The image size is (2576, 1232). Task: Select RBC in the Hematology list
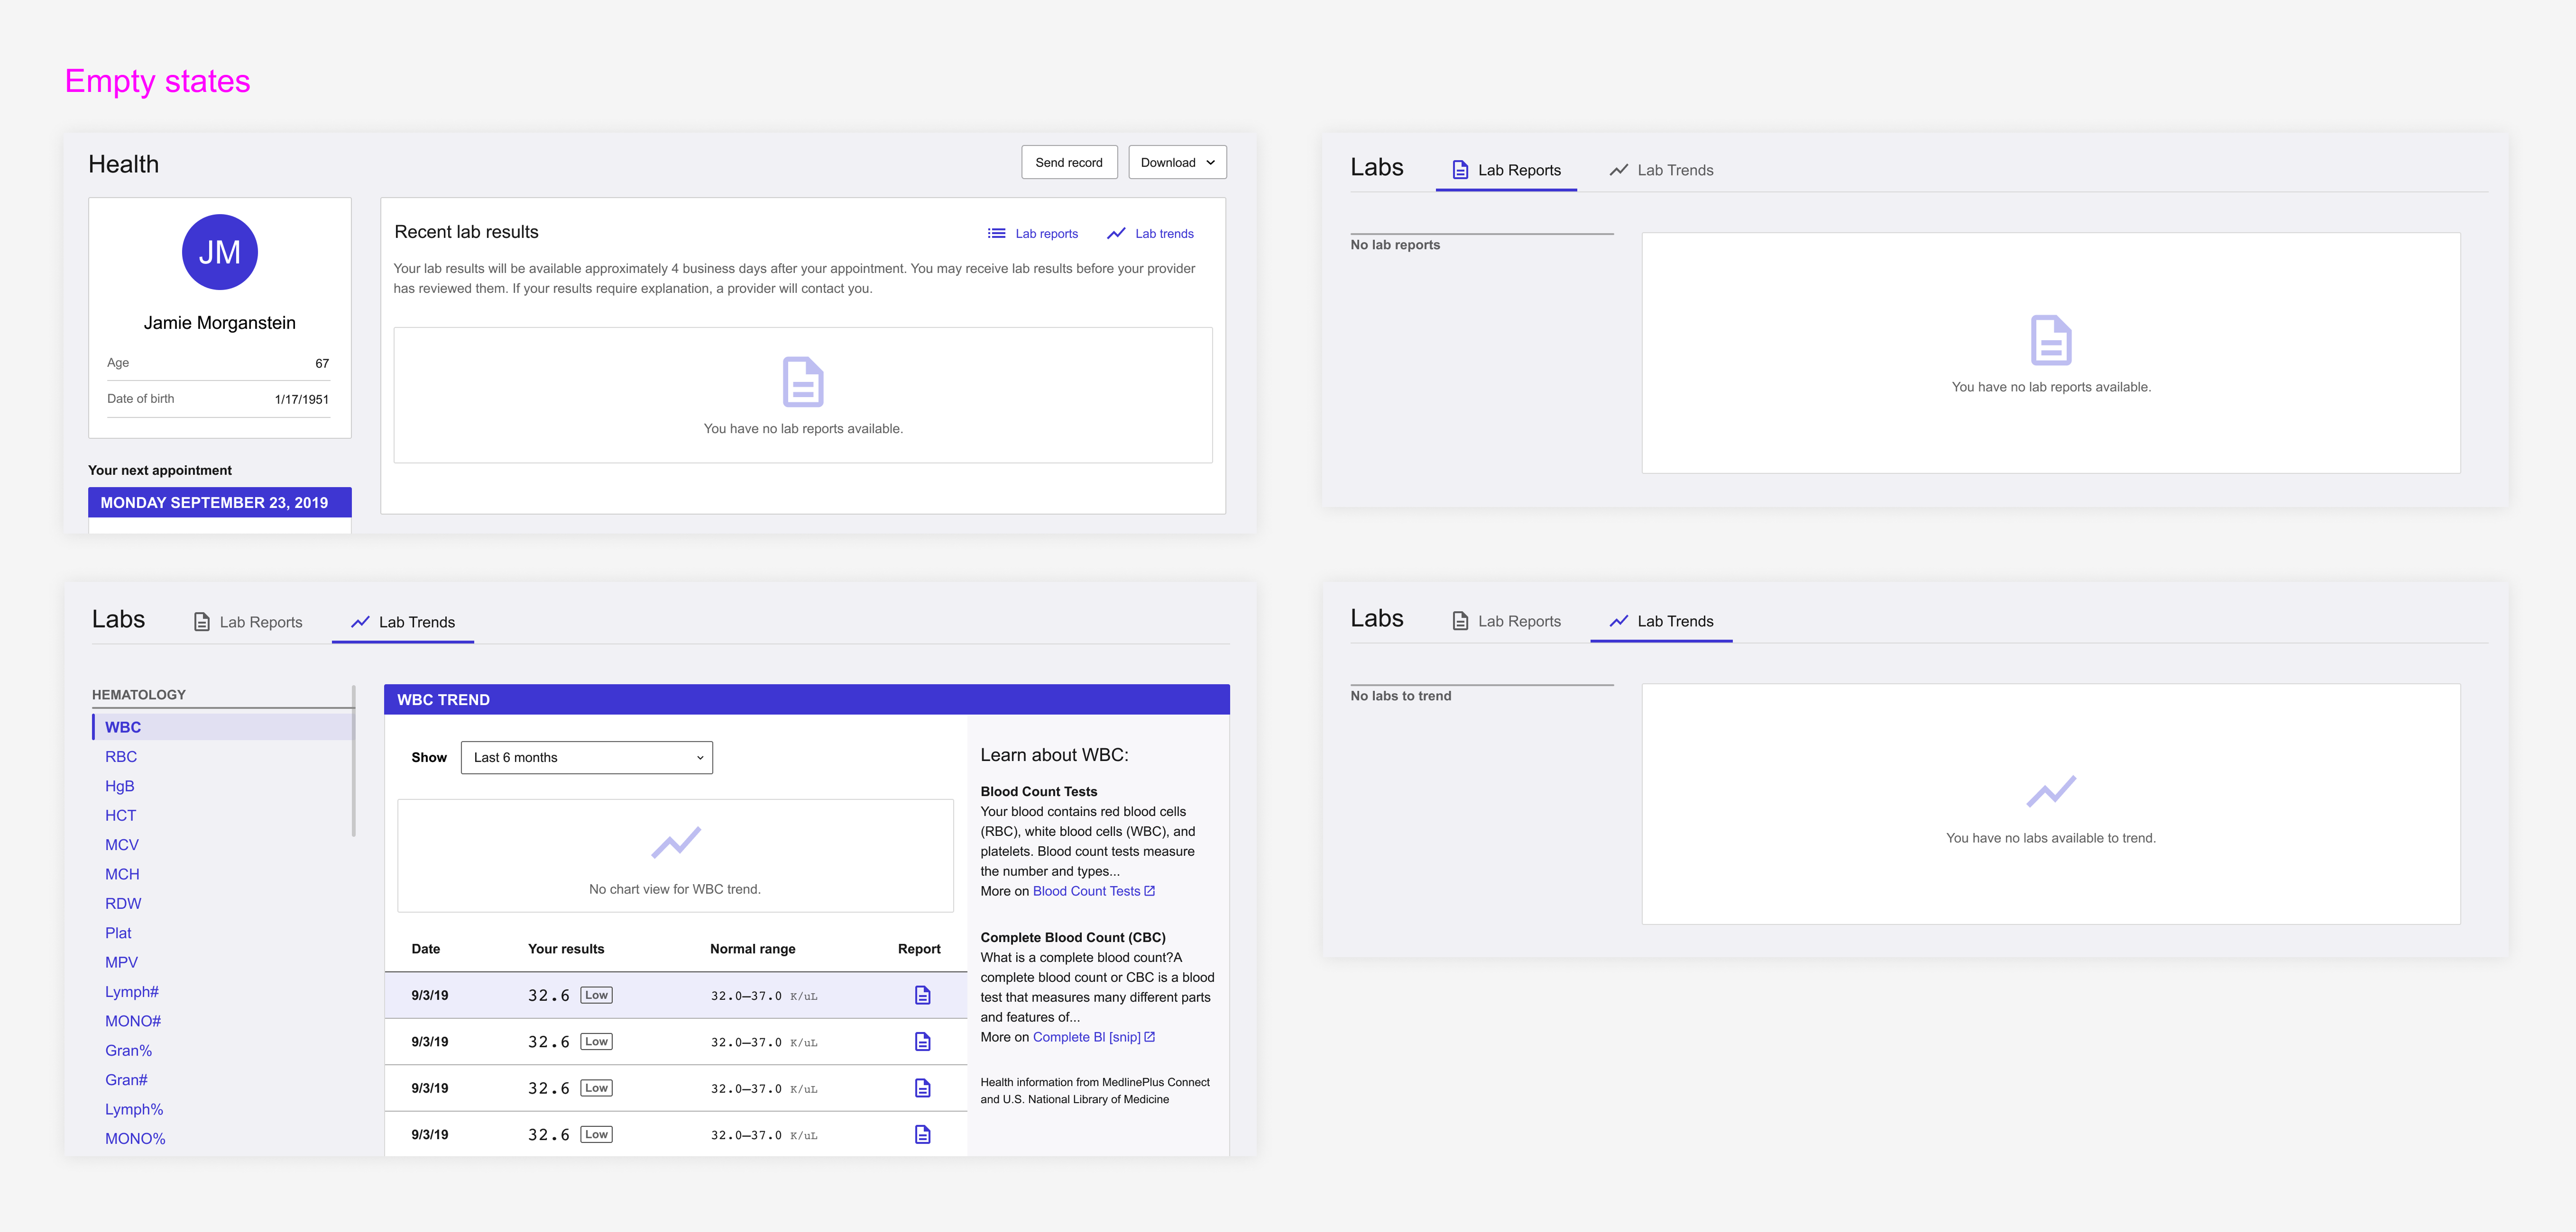pos(121,756)
